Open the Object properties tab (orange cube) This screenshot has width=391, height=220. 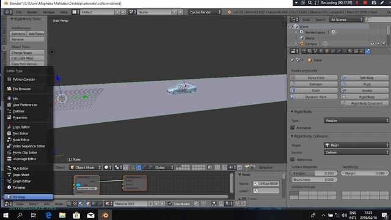(327, 51)
